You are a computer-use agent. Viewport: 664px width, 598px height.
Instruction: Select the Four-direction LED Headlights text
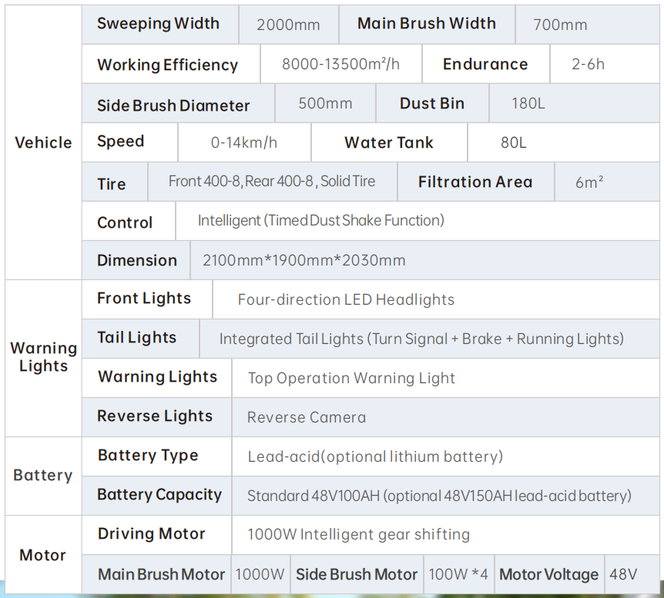click(x=346, y=299)
